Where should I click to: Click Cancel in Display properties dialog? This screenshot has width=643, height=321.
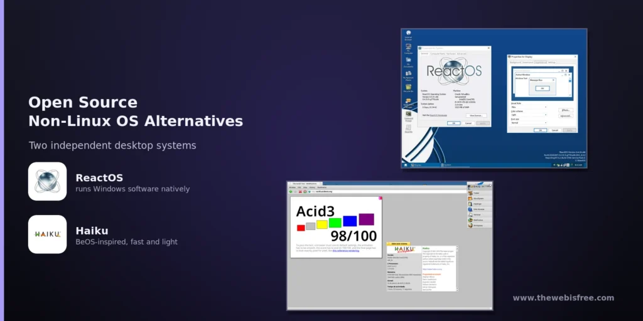[555, 130]
